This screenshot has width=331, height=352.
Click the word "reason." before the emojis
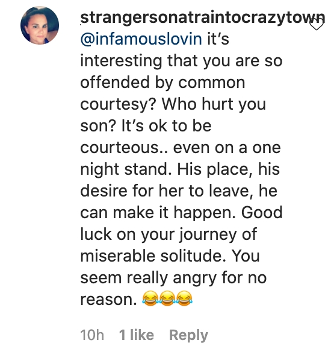108,300
